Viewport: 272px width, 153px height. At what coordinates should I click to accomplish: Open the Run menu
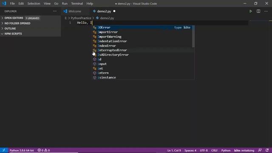tap(65, 3)
